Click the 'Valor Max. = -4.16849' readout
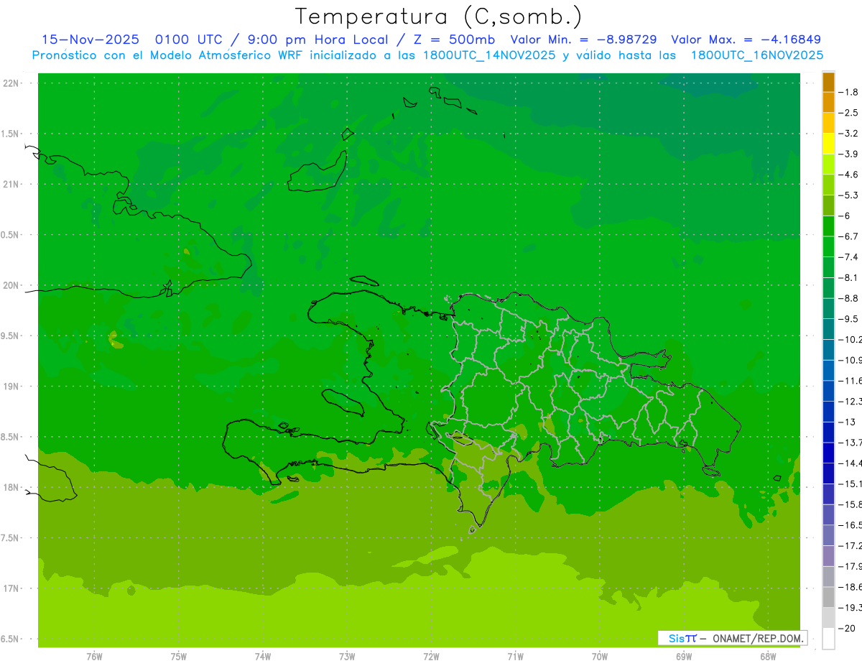This screenshot has width=862, height=666. [x=746, y=40]
